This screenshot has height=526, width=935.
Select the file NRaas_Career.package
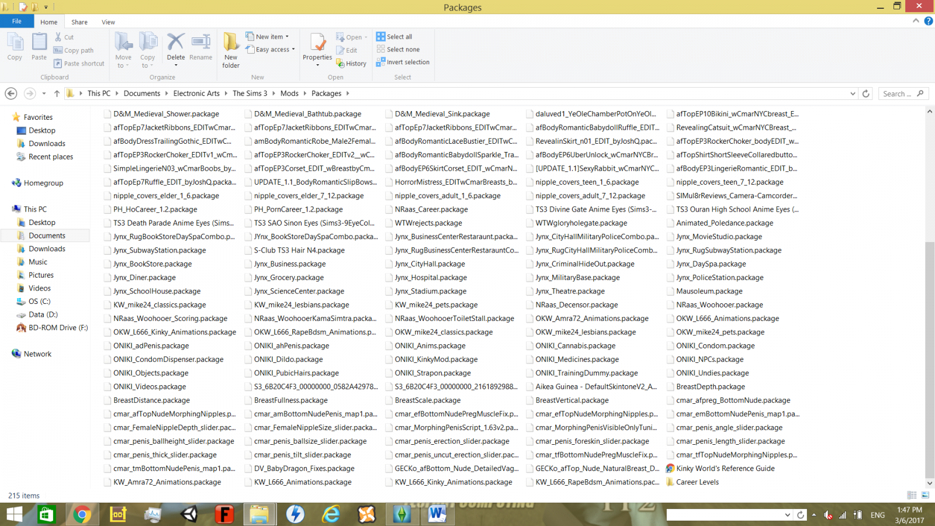(431, 209)
